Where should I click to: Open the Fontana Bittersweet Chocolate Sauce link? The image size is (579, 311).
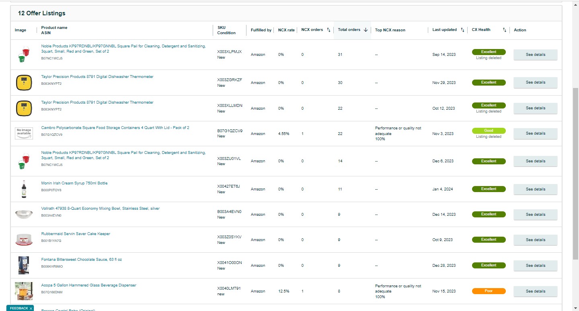click(82, 260)
